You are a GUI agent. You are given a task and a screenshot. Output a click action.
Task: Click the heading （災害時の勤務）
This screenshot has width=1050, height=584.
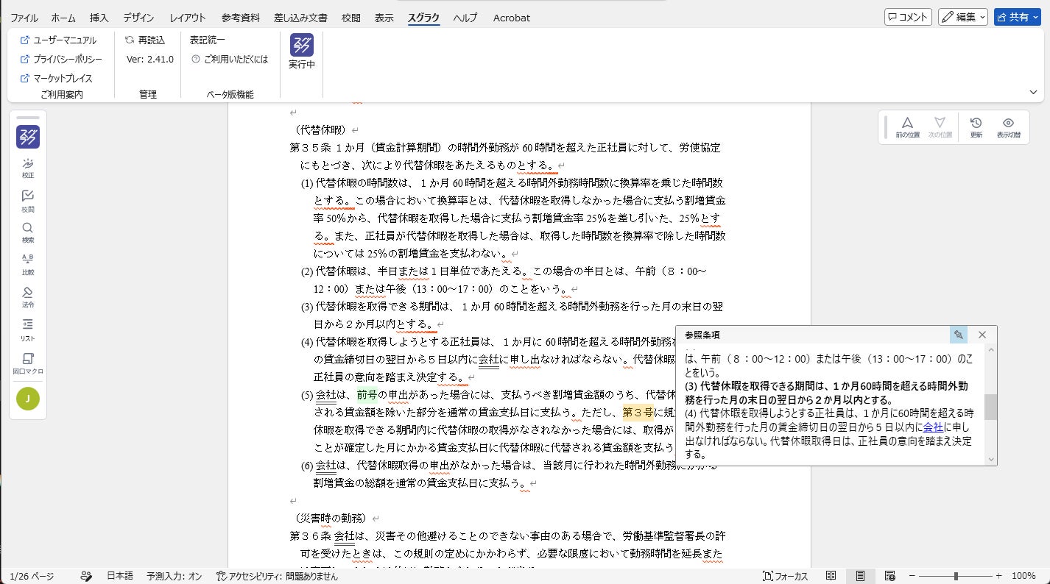tap(330, 519)
